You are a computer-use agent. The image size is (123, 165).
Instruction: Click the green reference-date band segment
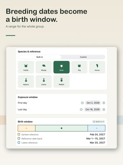61,128
